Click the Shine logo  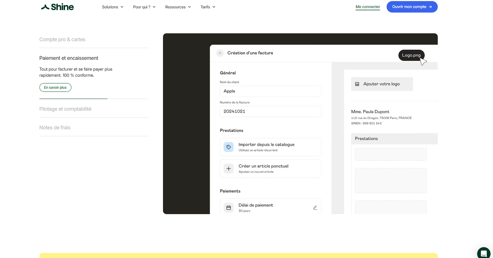click(x=57, y=7)
